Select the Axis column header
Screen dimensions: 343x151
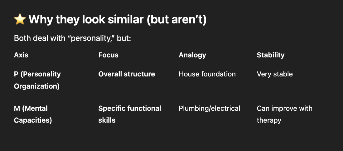pos(21,55)
